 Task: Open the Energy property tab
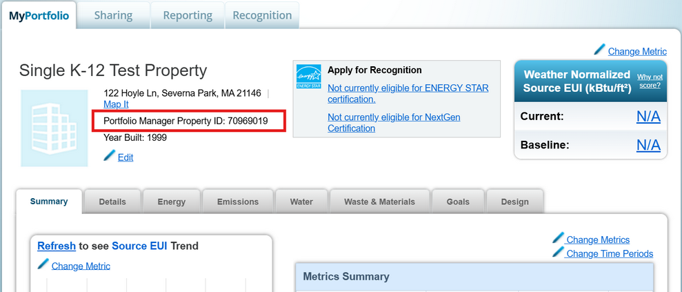172,202
